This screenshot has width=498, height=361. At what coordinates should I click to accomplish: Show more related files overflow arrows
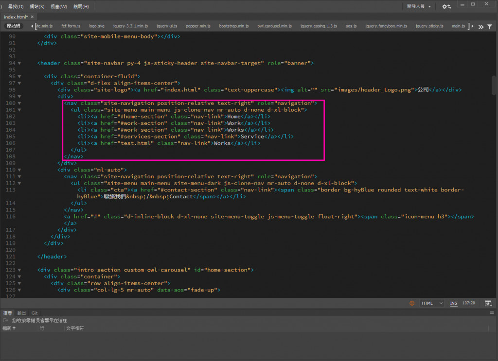480,26
